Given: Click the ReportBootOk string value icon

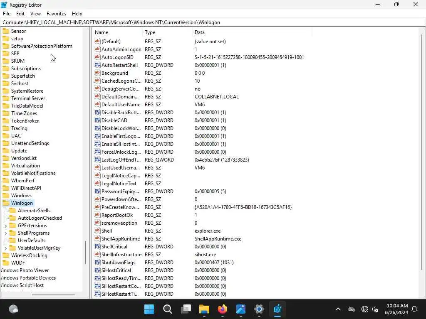Looking at the screenshot, I should tap(97, 215).
